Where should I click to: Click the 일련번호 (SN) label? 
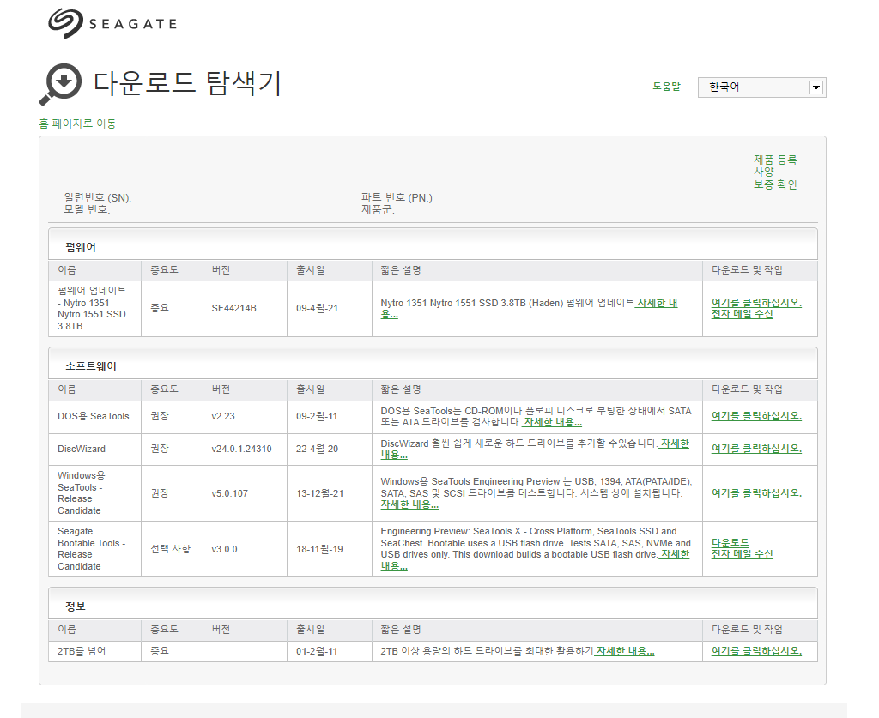pyautogui.click(x=98, y=197)
